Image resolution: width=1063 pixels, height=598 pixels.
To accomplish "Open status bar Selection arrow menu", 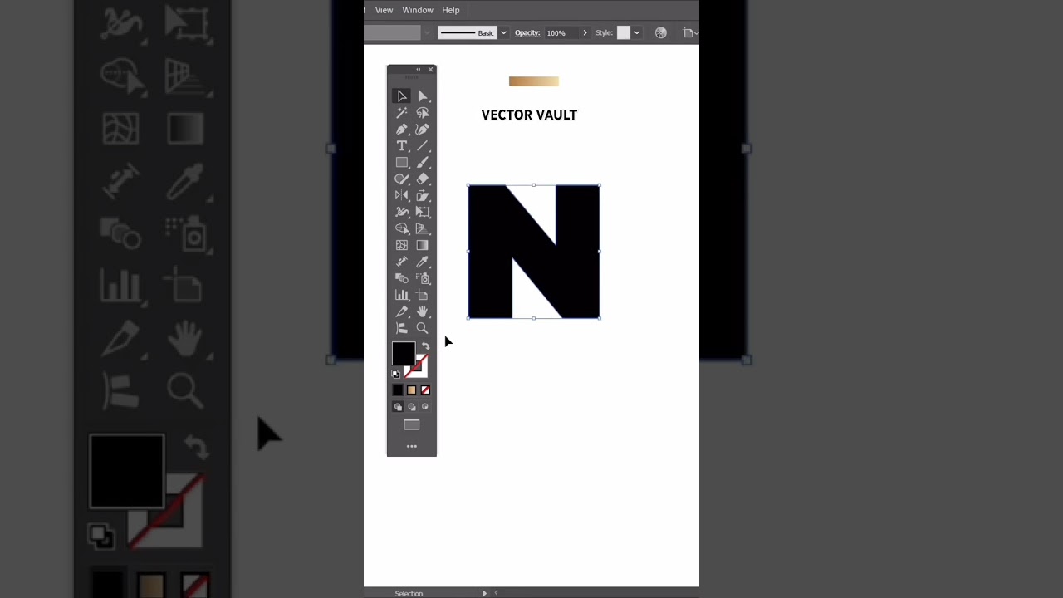I will (485, 593).
